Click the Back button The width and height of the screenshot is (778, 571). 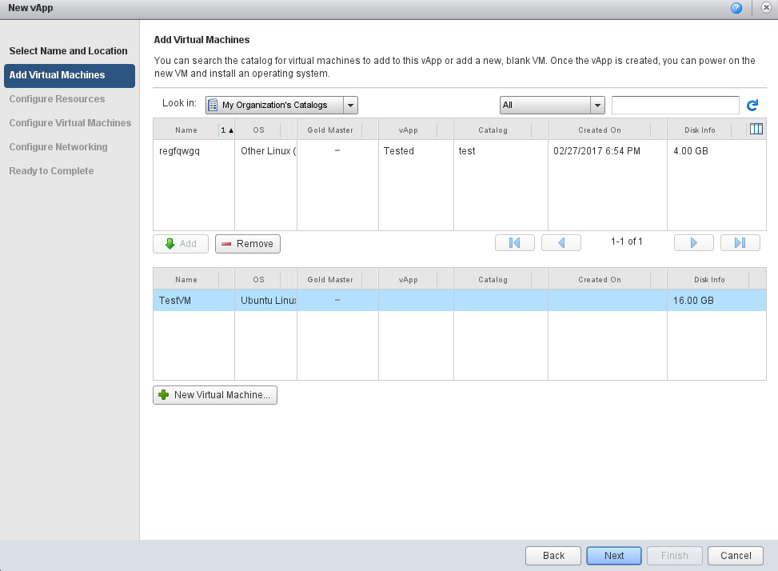click(x=553, y=556)
